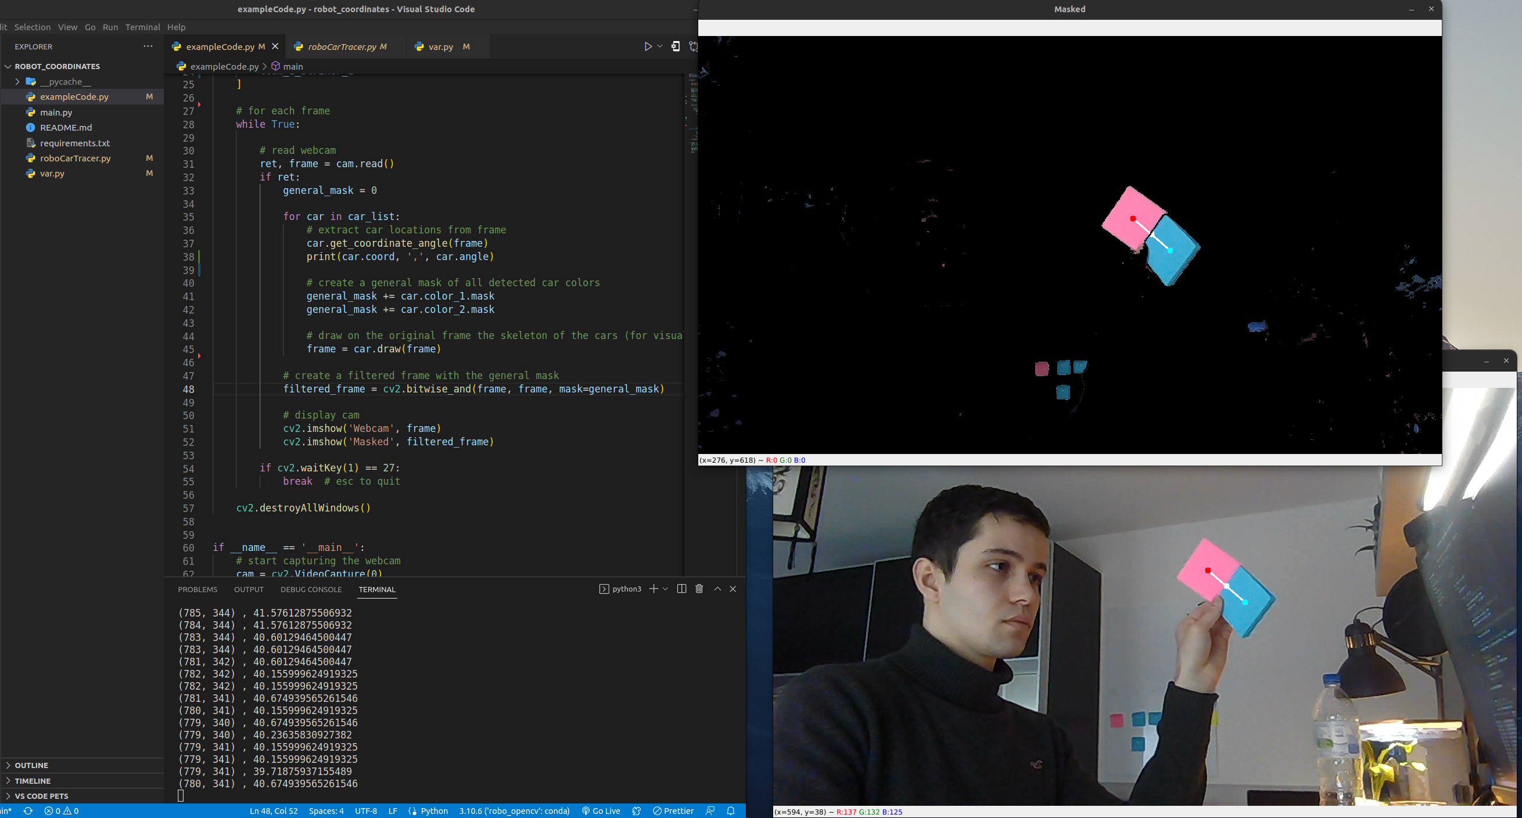Open the DEBUG CONSOLE panel tab
1522x818 pixels.
click(311, 589)
